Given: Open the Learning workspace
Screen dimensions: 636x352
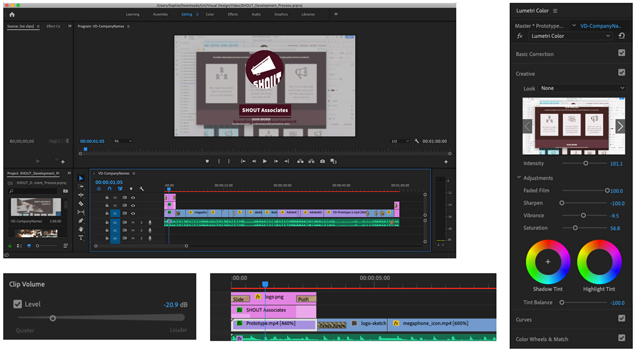Looking at the screenshot, I should point(132,14).
